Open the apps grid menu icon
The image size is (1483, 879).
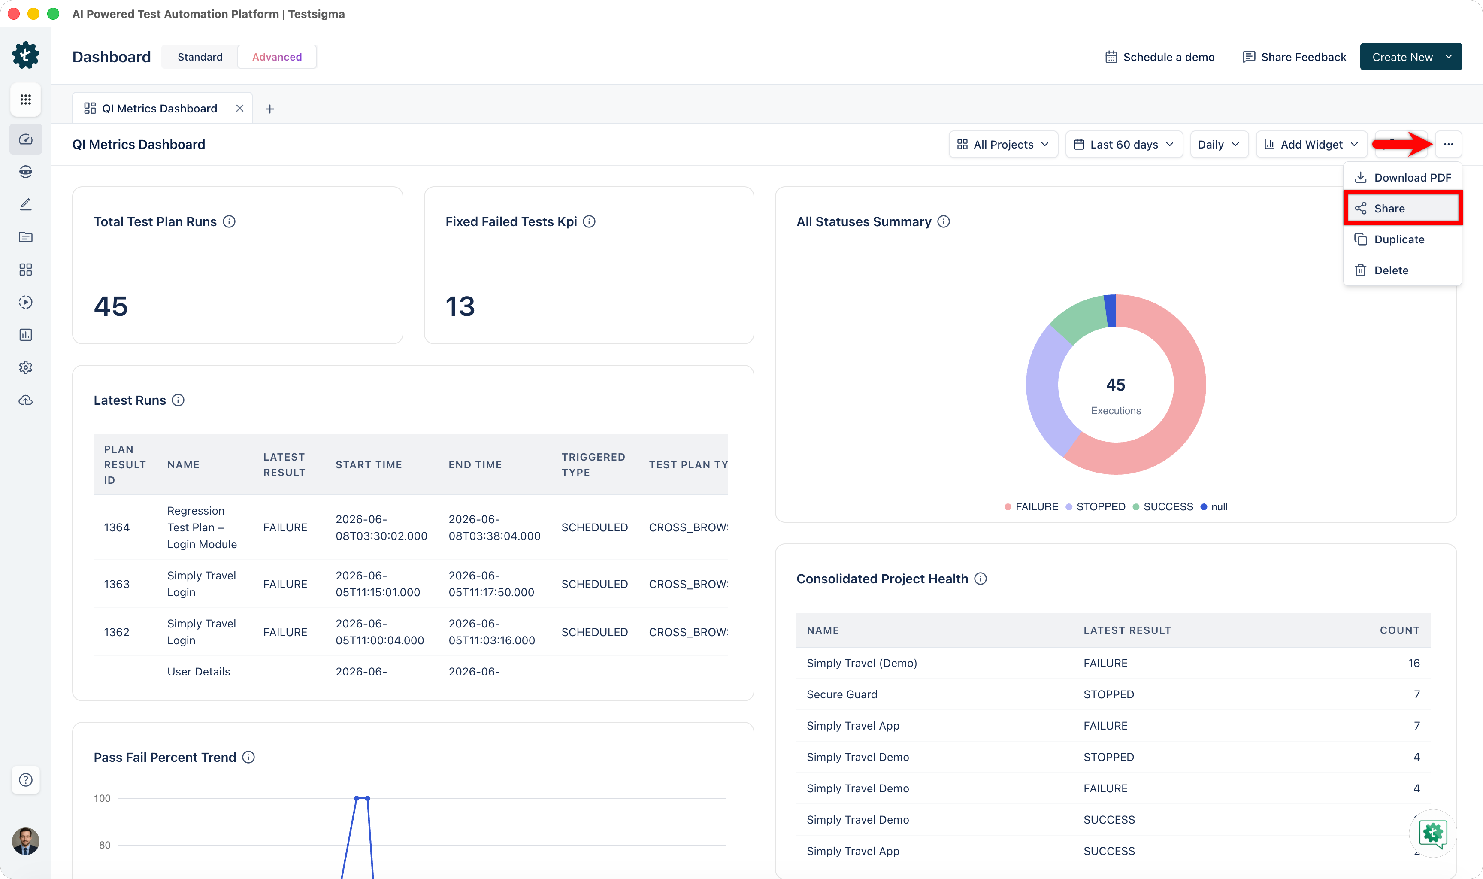coord(25,100)
